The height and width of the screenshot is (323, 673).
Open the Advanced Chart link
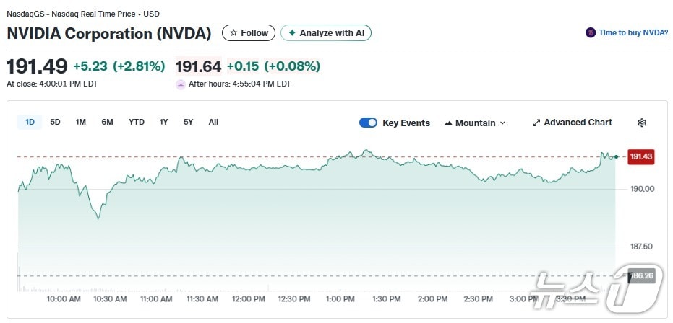(x=578, y=123)
